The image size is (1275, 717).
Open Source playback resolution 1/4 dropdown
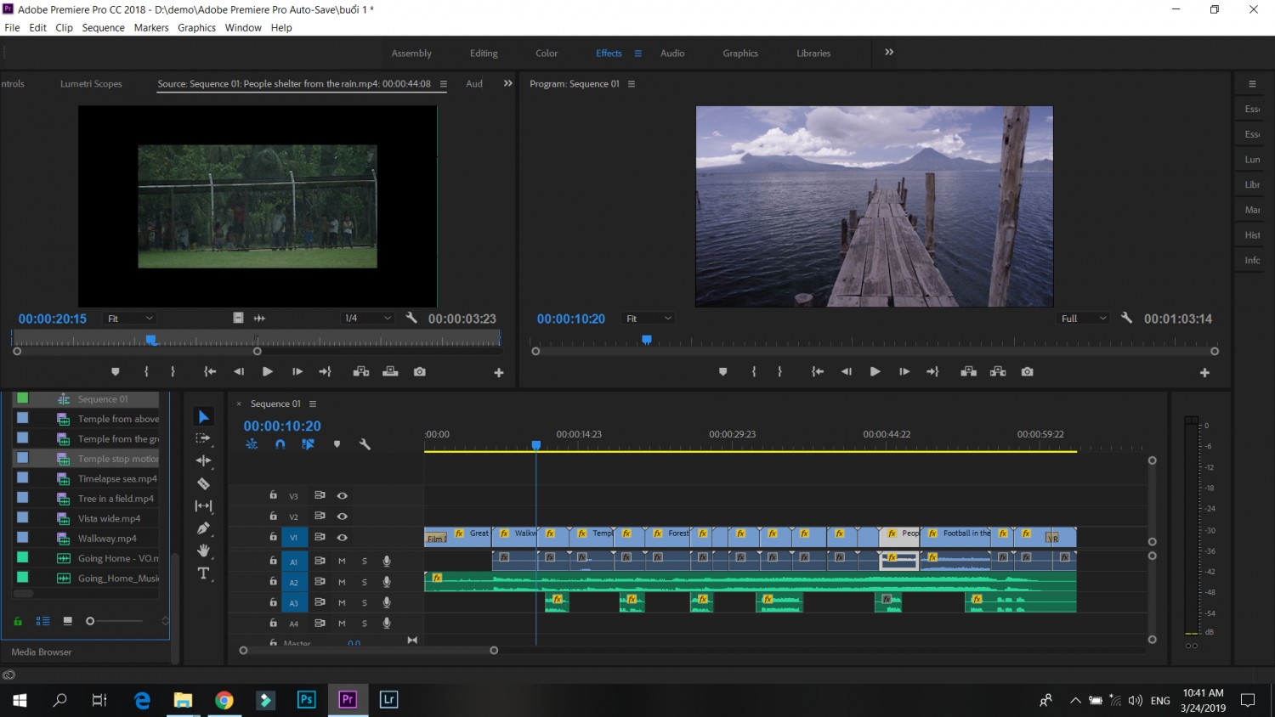pos(367,319)
